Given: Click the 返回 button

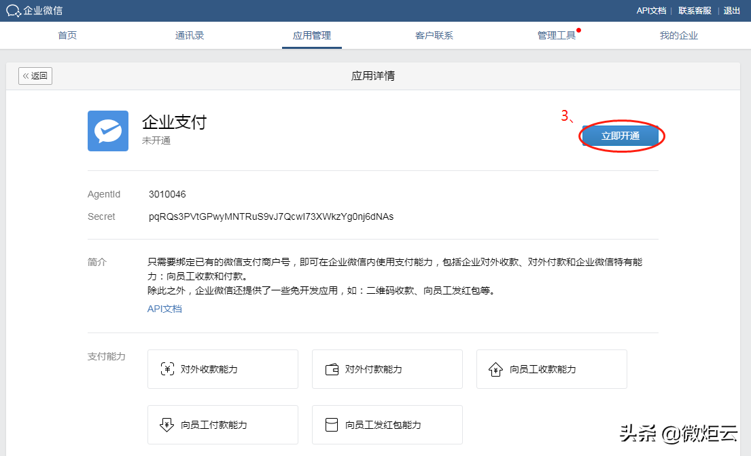Looking at the screenshot, I should pos(35,76).
